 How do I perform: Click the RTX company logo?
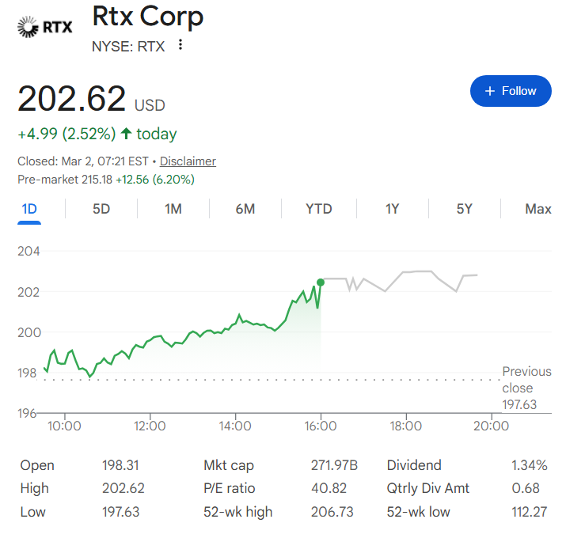point(44,27)
